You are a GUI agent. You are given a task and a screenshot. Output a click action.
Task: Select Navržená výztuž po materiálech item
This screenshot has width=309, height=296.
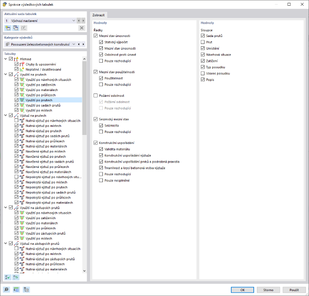[48, 172]
